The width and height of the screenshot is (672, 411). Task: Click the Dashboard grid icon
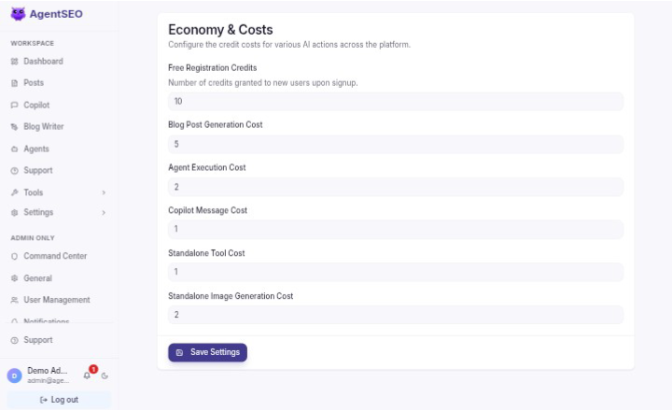tap(15, 62)
